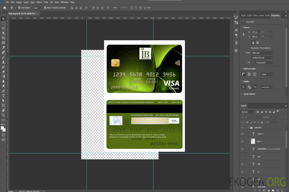Click the canvas width W input field
The width and height of the screenshot is (289, 192).
tap(255, 32)
